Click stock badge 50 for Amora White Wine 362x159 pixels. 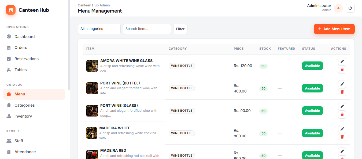[263, 66]
